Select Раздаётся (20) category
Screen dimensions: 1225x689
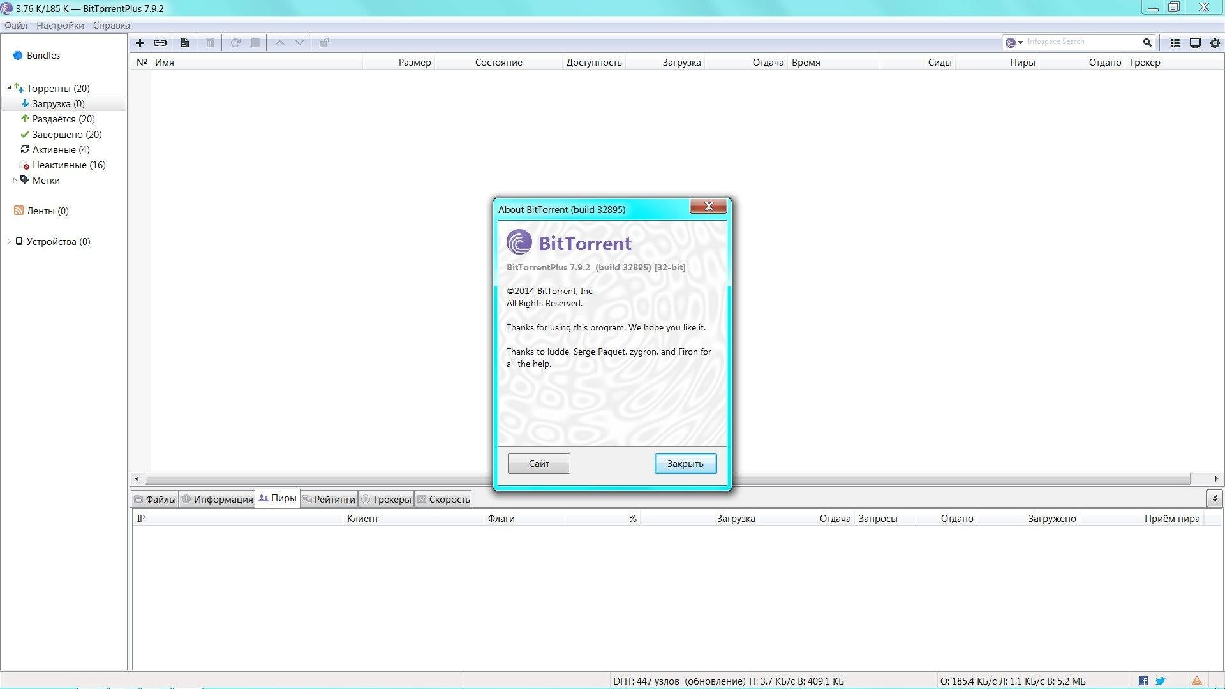(x=63, y=119)
